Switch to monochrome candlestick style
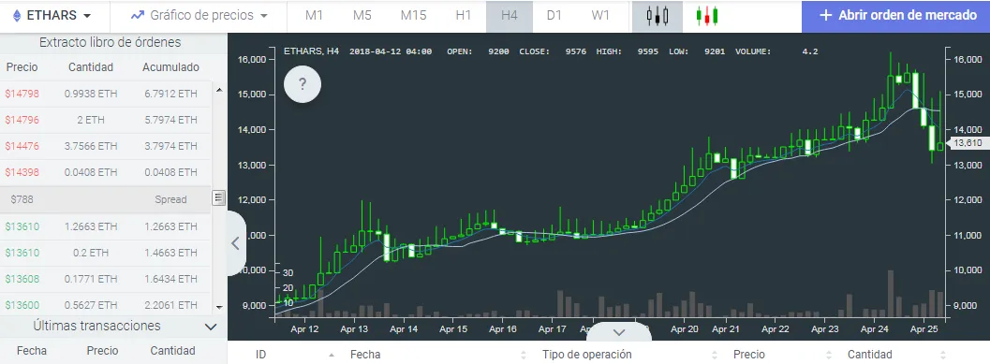The image size is (990, 364). (x=658, y=16)
